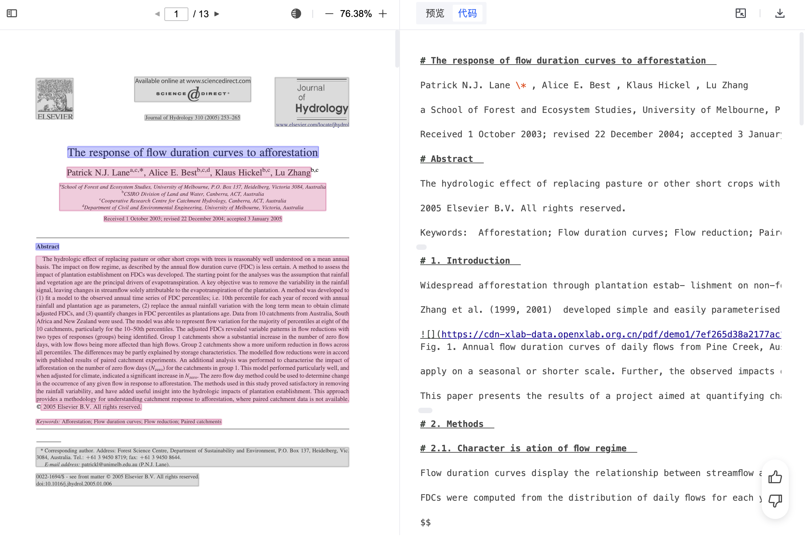
Task: Click the doi footer text block
Action: (117, 480)
